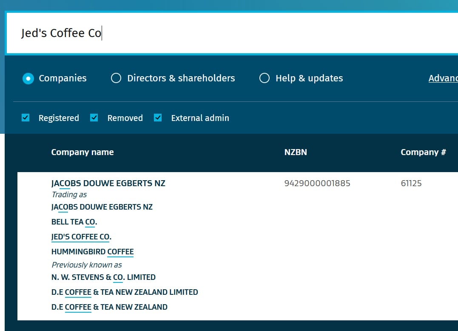This screenshot has height=331, width=458.
Task: Click the Company # column header
Action: point(423,152)
